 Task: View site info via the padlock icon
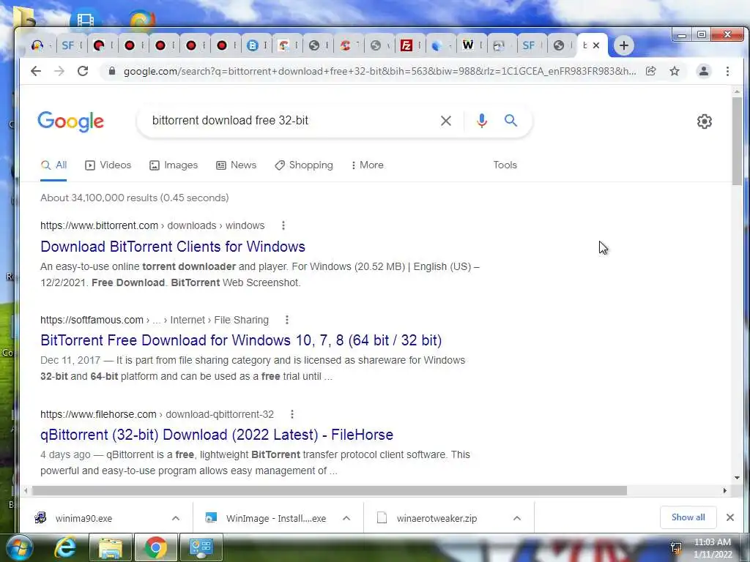tap(112, 71)
